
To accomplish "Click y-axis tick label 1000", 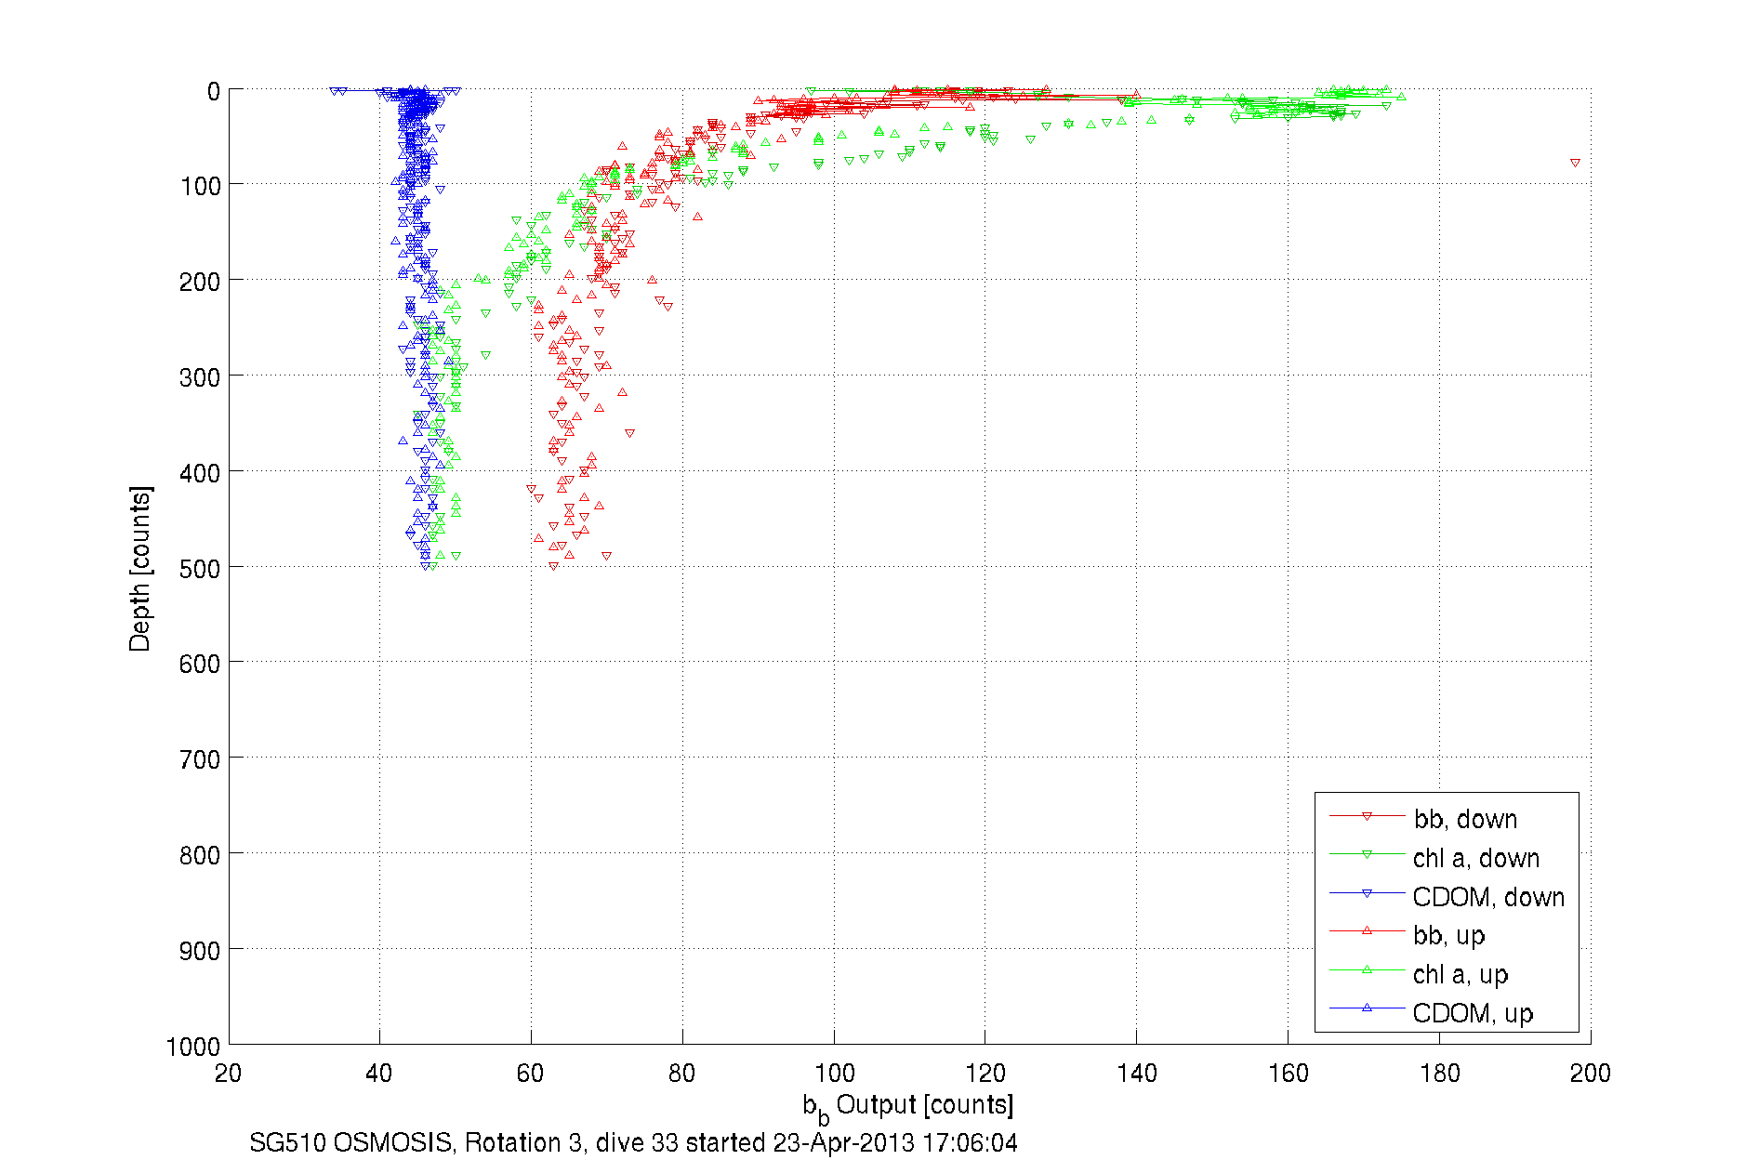I will 193,1047.
